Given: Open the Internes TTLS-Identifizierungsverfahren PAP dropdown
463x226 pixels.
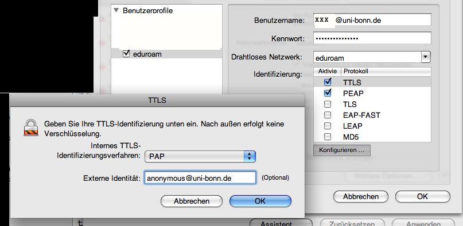Looking at the screenshot, I should coord(200,156).
